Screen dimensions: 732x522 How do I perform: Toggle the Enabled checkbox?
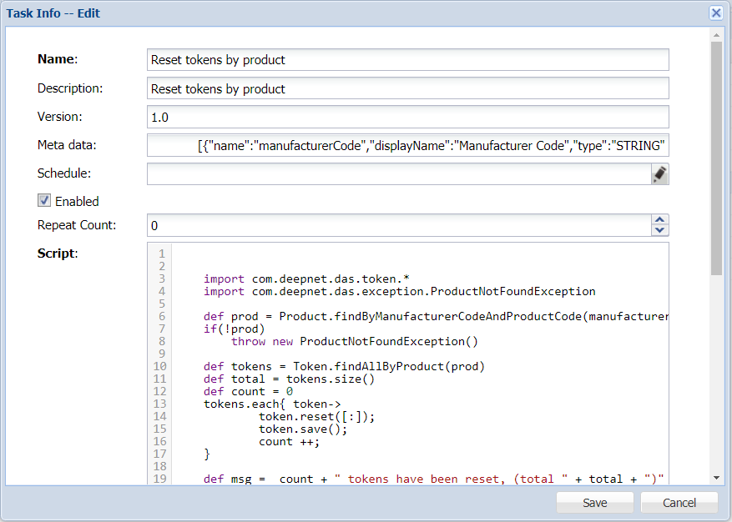pyautogui.click(x=45, y=201)
